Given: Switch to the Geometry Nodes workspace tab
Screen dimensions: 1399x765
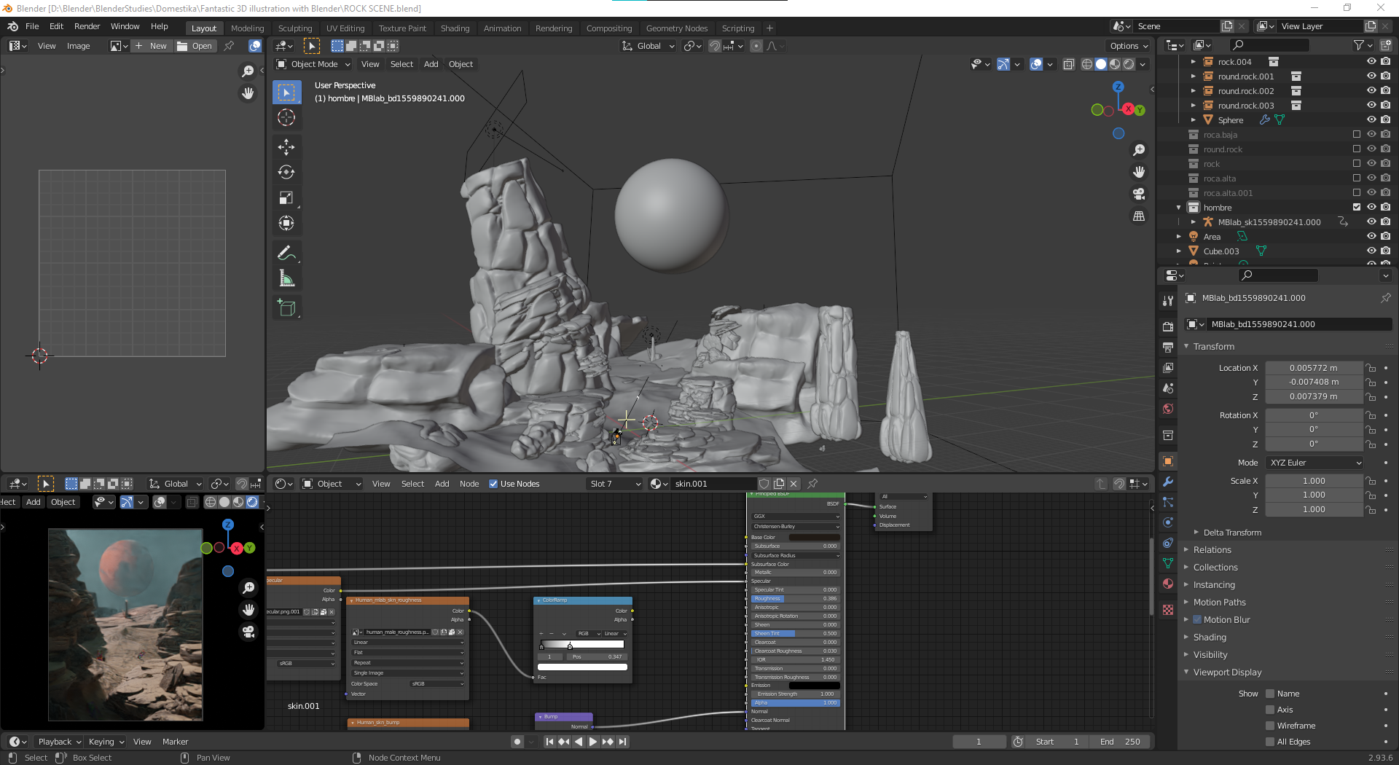Looking at the screenshot, I should click(676, 28).
